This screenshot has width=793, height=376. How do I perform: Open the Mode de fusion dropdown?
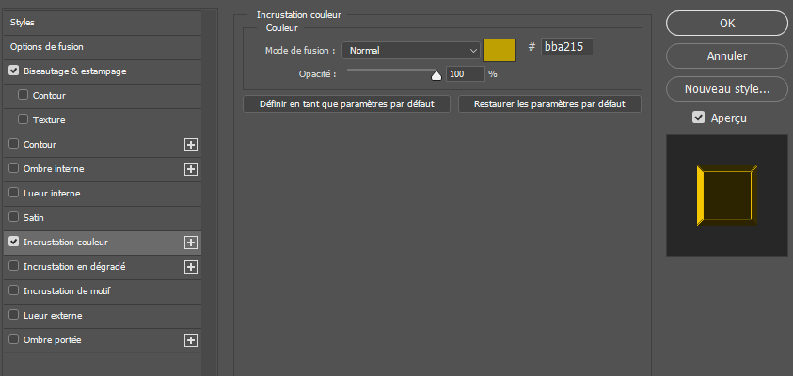click(x=411, y=51)
